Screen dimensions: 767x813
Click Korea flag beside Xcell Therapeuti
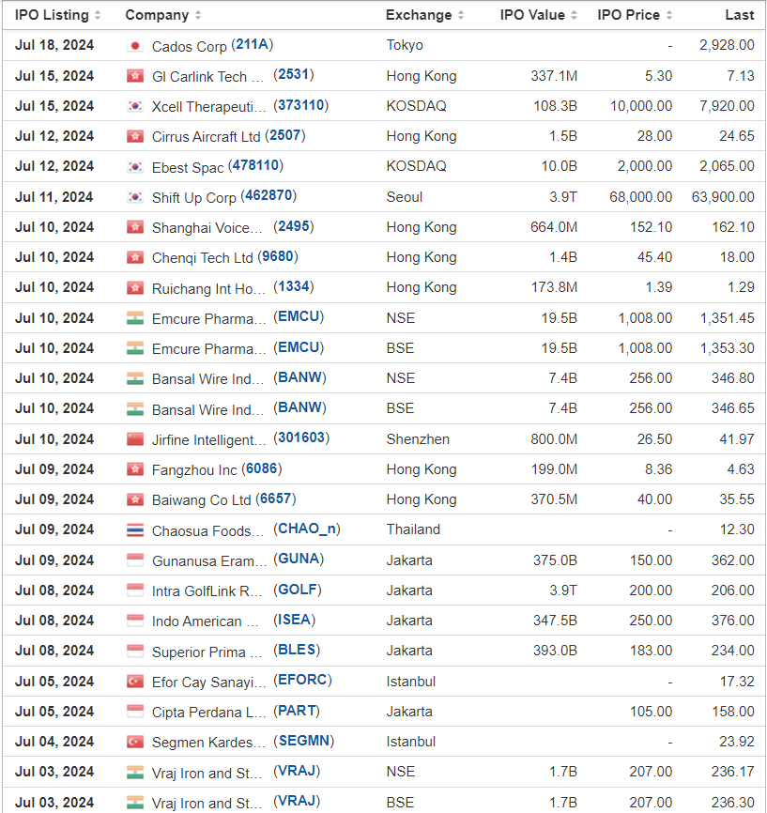coord(135,106)
